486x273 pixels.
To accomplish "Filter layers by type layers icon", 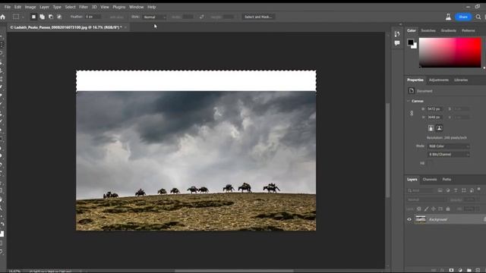I will [456, 190].
